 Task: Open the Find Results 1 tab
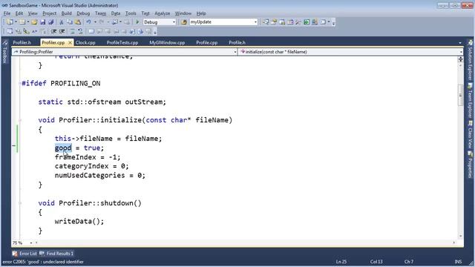pyautogui.click(x=56, y=254)
